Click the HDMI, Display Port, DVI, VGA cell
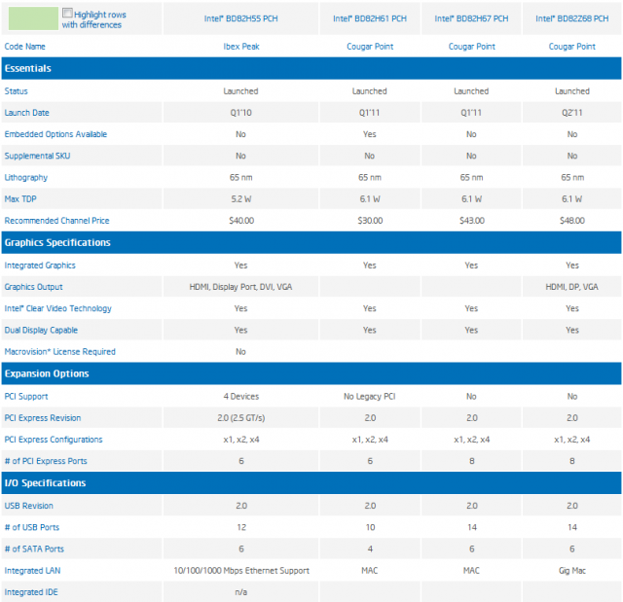This screenshot has width=623, height=602. [x=240, y=287]
